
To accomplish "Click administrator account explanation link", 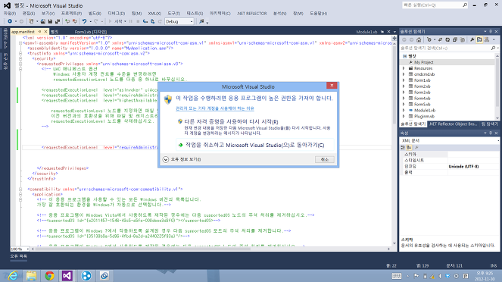I will click(x=214, y=108).
